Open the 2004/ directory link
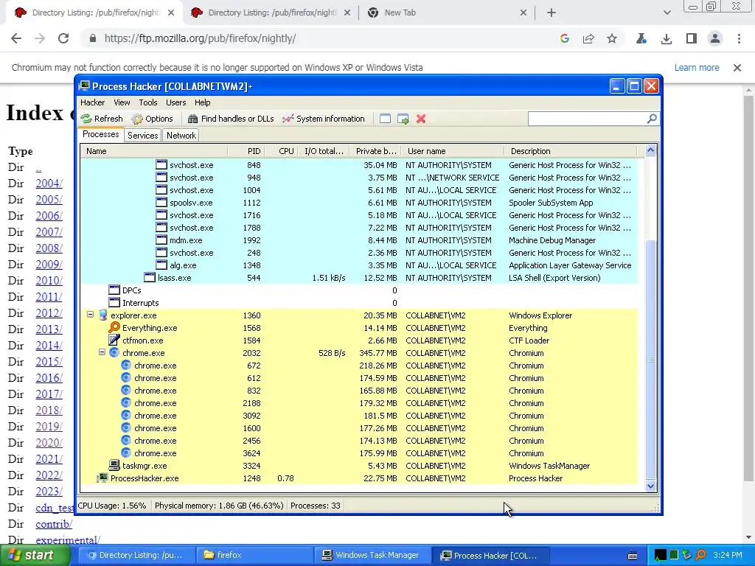 (49, 184)
